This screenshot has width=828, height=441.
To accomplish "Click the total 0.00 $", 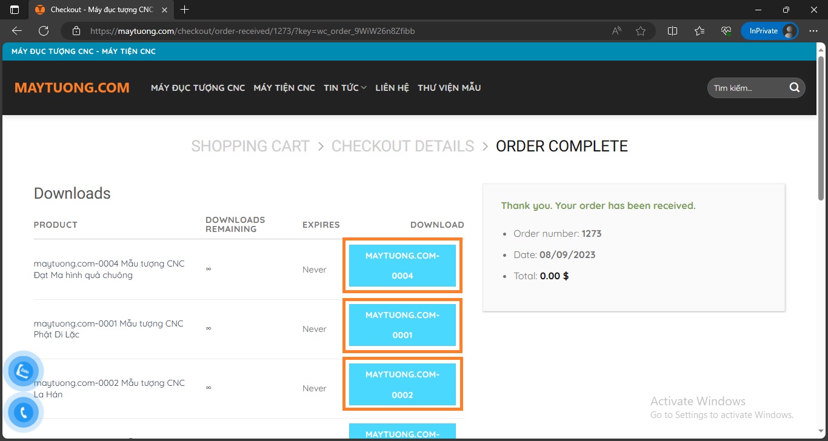I will pos(554,276).
